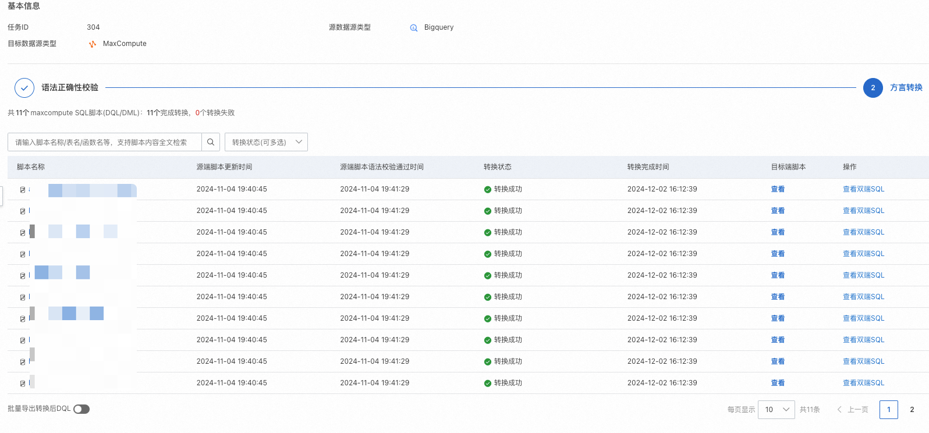929x433 pixels.
Task: Click the 0个转换失败 summary text
Action: click(215, 113)
